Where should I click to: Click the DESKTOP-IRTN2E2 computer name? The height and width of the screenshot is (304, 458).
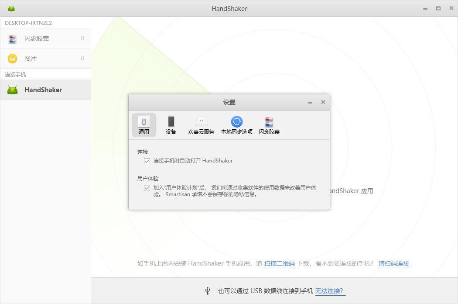[28, 23]
